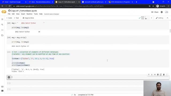Click the webcam video thumbnail
171x96 pixels.
(x=157, y=88)
